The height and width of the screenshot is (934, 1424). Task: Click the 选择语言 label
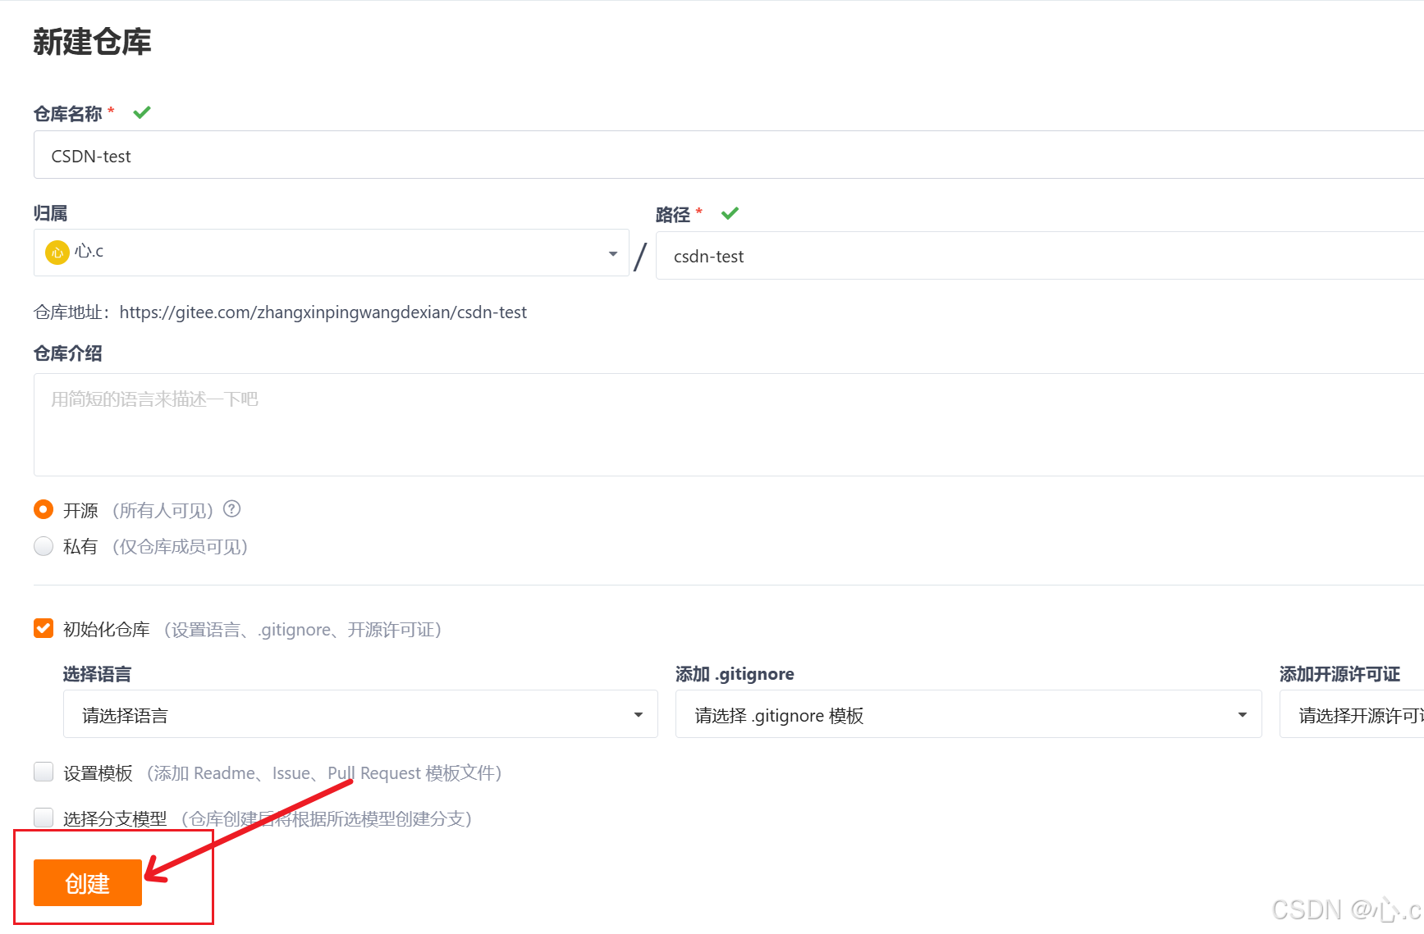click(x=97, y=674)
